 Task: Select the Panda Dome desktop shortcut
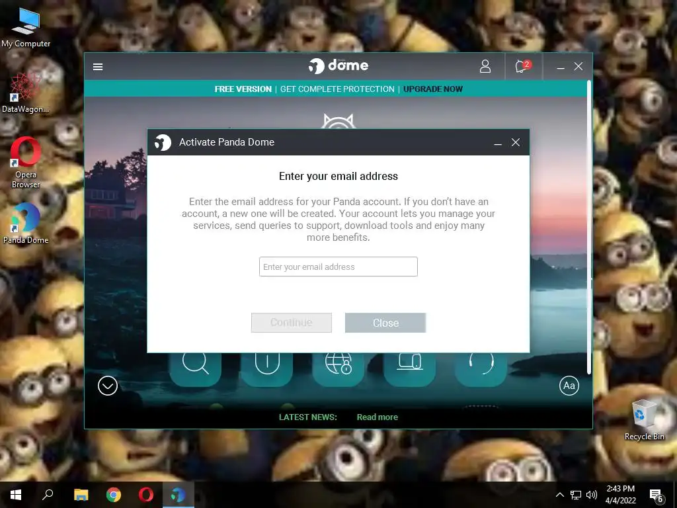point(26,224)
